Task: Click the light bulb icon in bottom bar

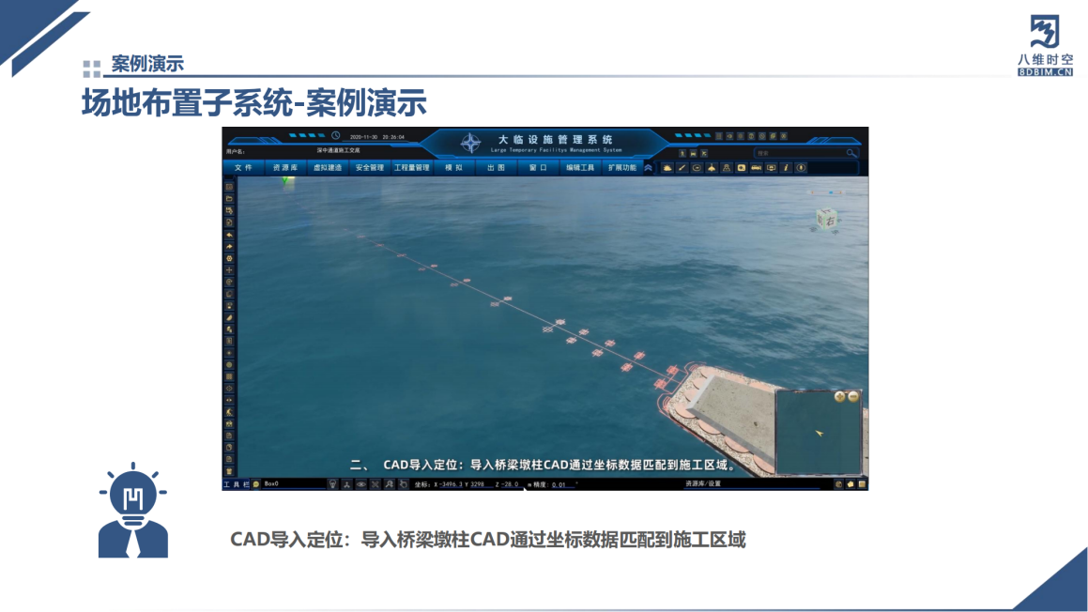Action: click(332, 484)
